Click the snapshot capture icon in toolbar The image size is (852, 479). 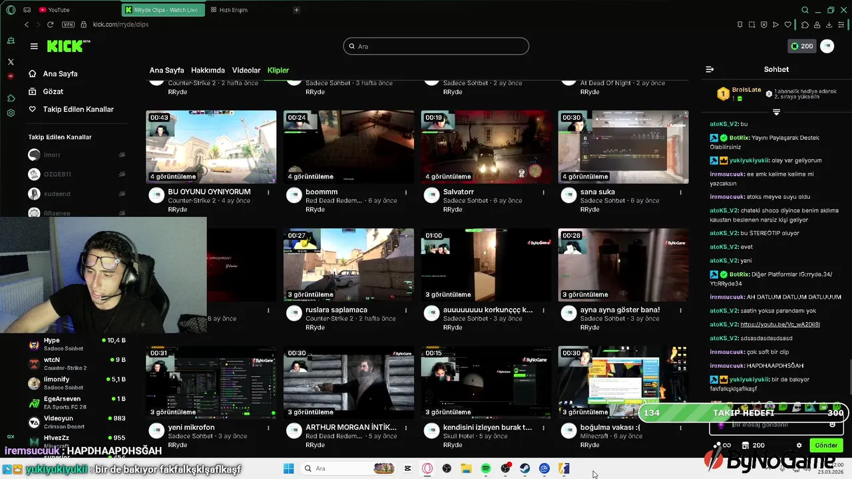point(751,25)
